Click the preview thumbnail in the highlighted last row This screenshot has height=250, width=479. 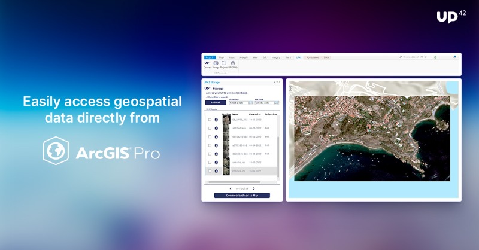click(x=226, y=171)
